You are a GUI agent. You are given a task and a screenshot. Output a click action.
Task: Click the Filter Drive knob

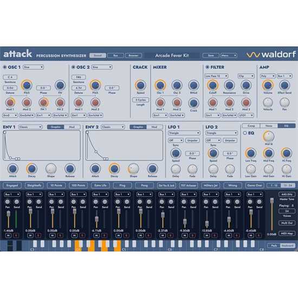[246, 85]
